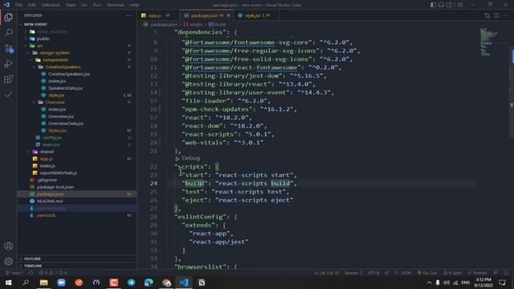Open .gitignore file
Image resolution: width=514 pixels, height=289 pixels.
[47, 180]
